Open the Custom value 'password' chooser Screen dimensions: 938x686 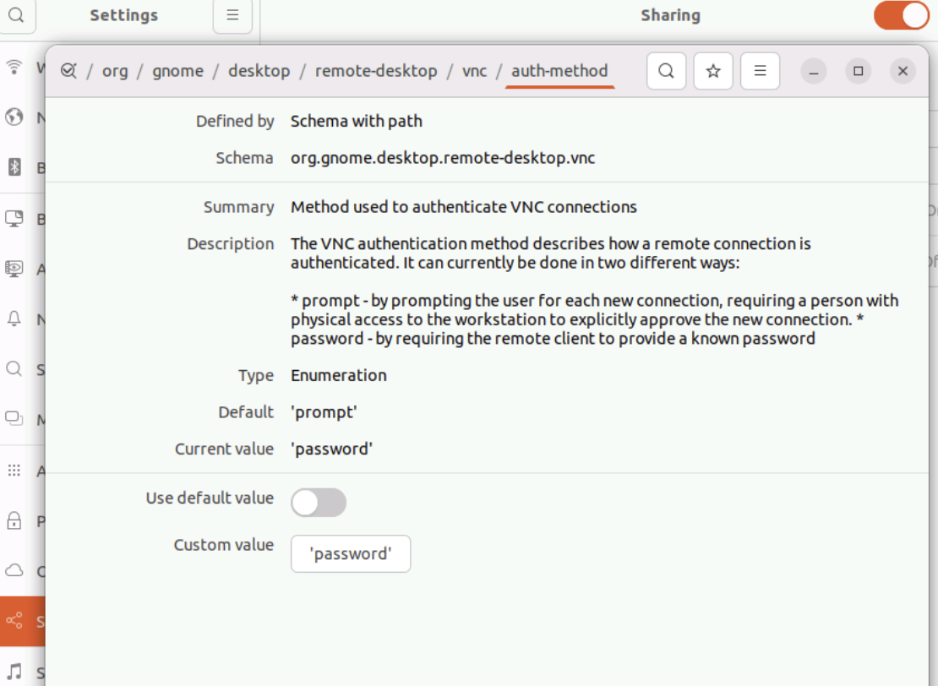click(x=351, y=554)
